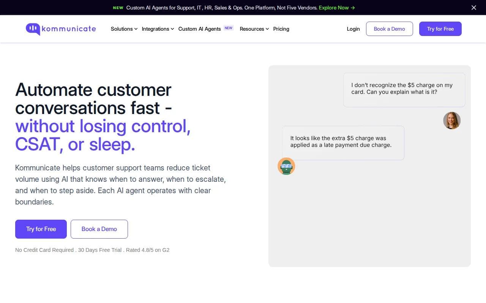Expand the Integrations dropdown menu
Image resolution: width=486 pixels, height=303 pixels.
tap(158, 29)
